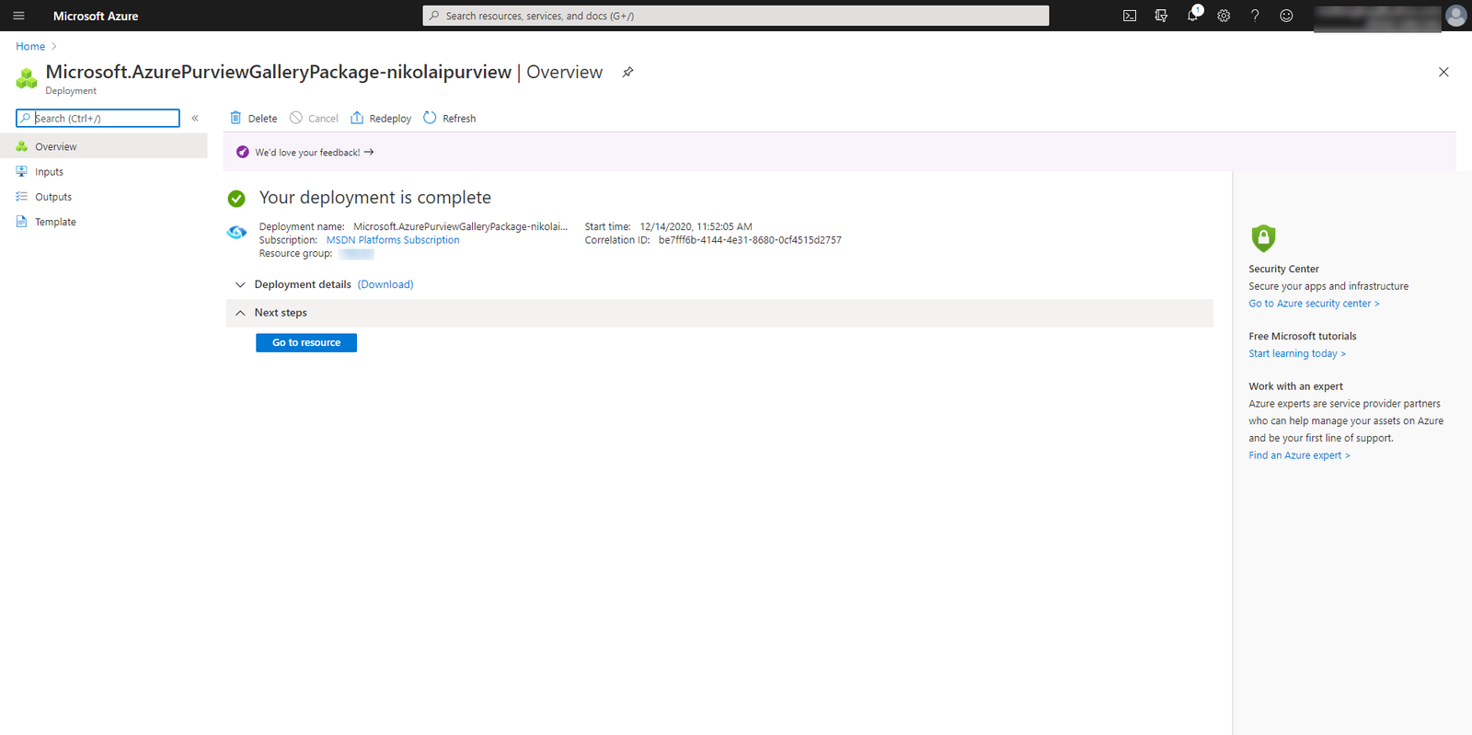This screenshot has height=735, width=1472.
Task: Click the top search resources field
Action: coord(736,16)
